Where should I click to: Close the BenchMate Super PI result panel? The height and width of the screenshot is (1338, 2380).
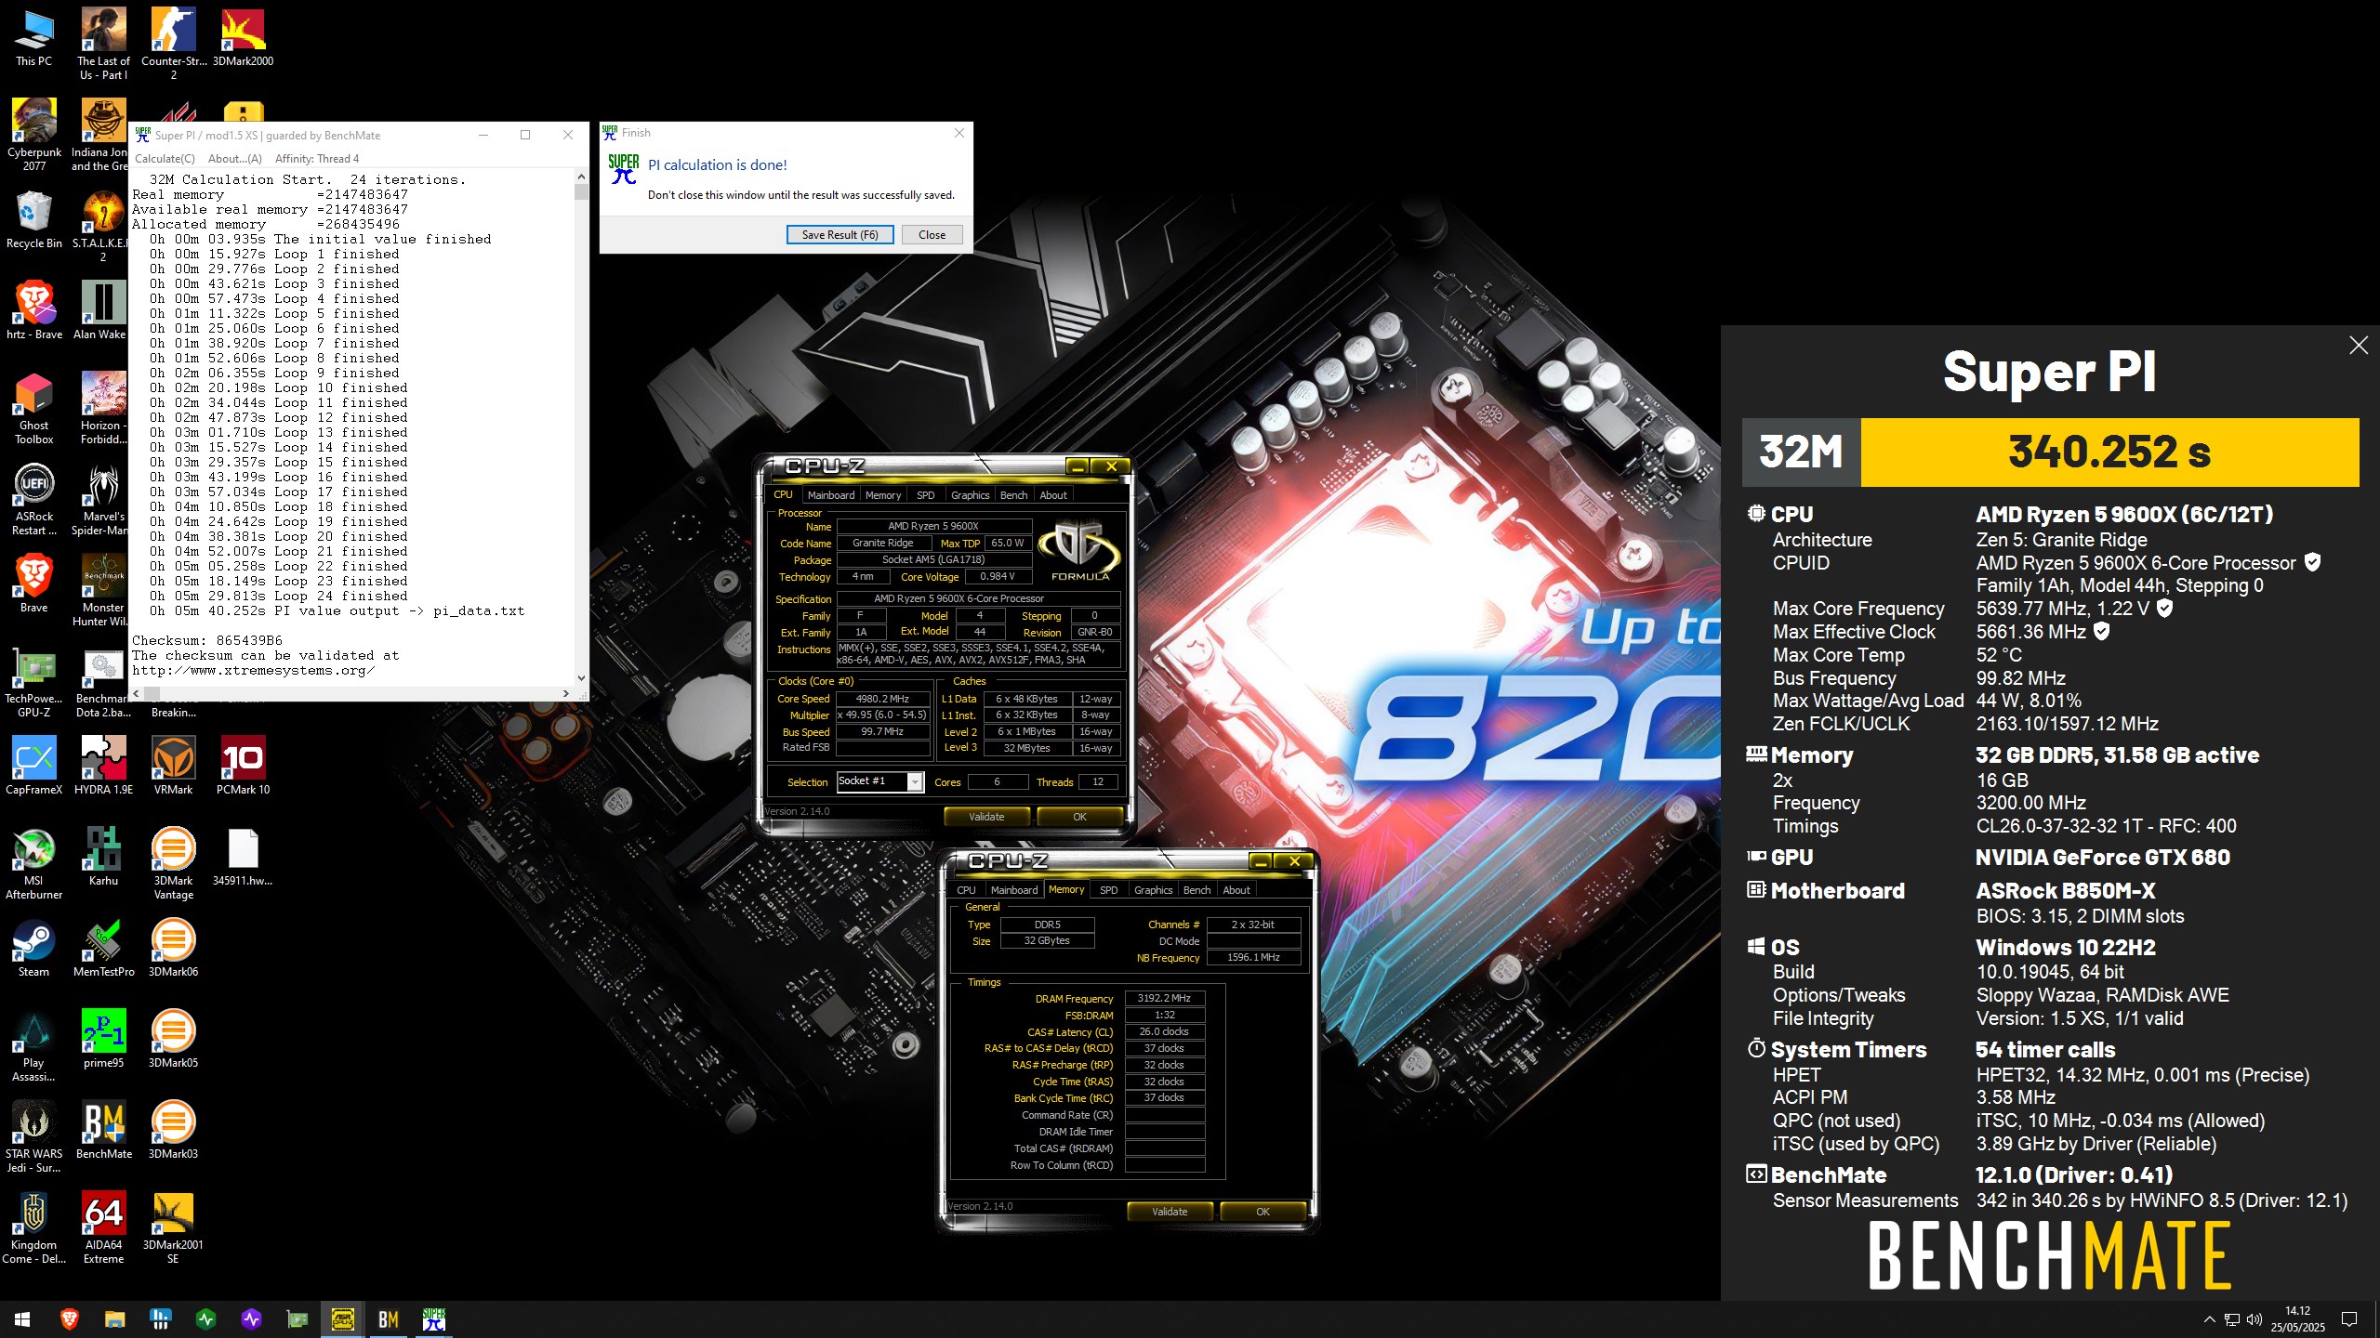pos(2358,346)
